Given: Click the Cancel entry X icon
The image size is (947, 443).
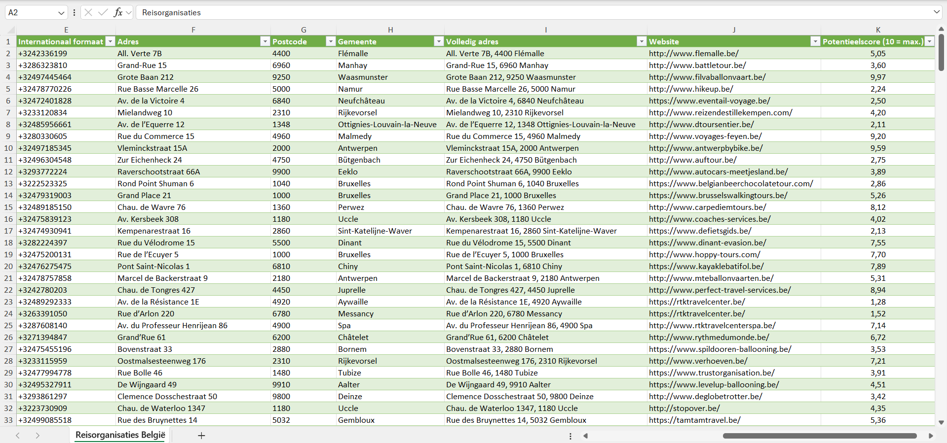Looking at the screenshot, I should click(88, 12).
